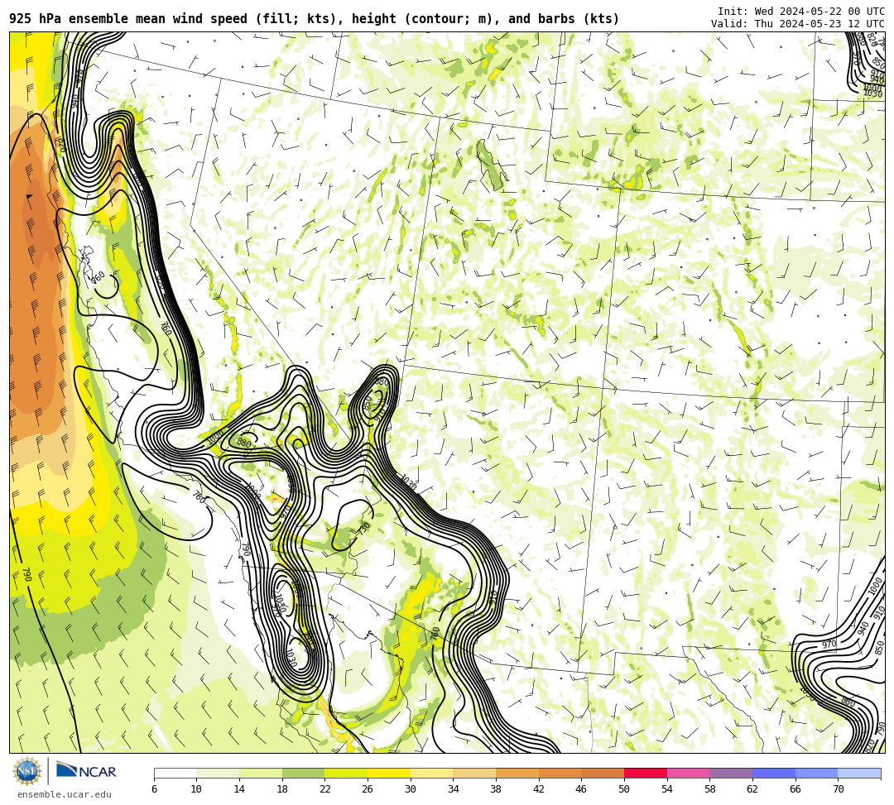Click the colorbar tick label '62'
The image size is (894, 805).
point(752,789)
